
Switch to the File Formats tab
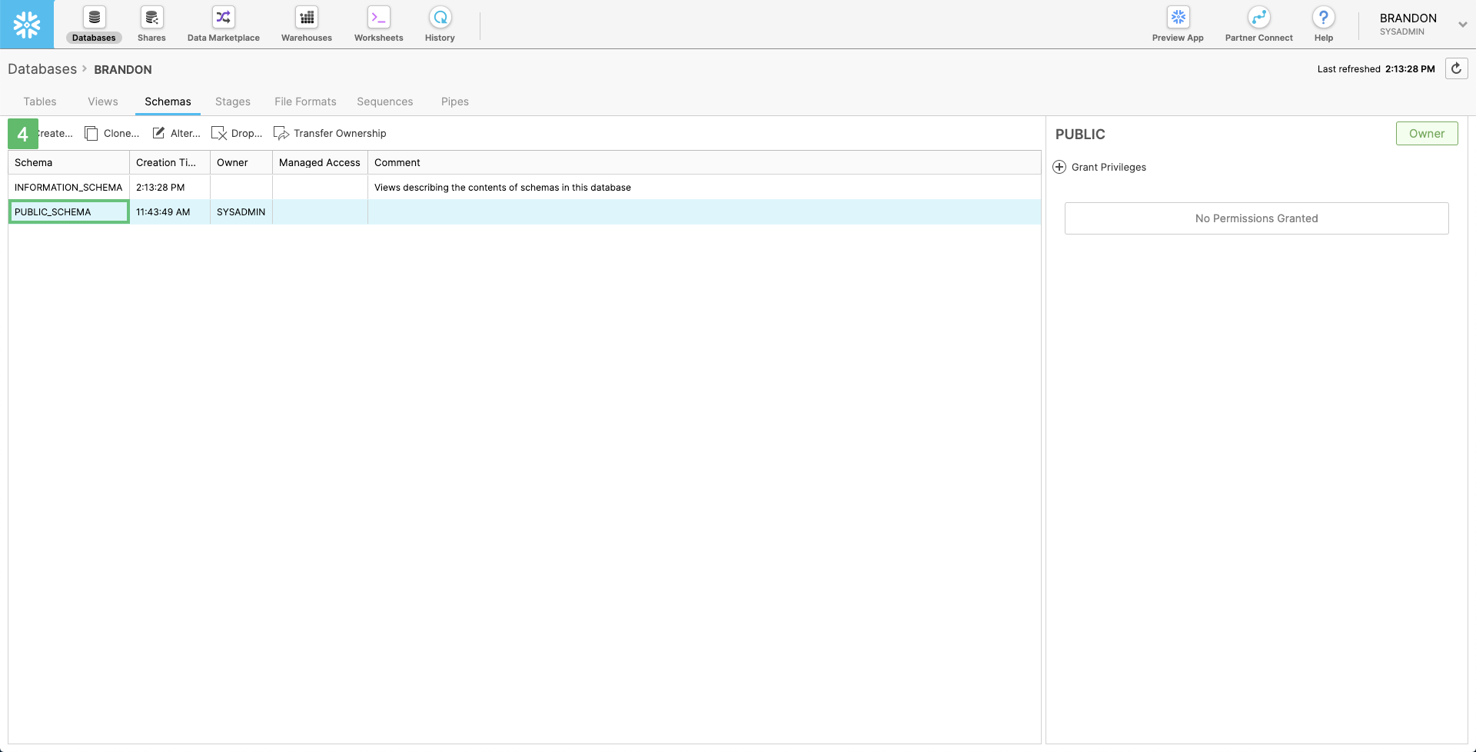click(x=305, y=101)
